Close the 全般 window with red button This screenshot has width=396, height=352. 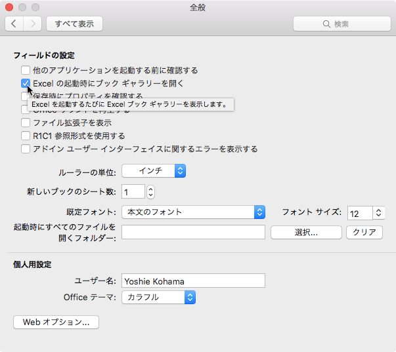coord(9,7)
